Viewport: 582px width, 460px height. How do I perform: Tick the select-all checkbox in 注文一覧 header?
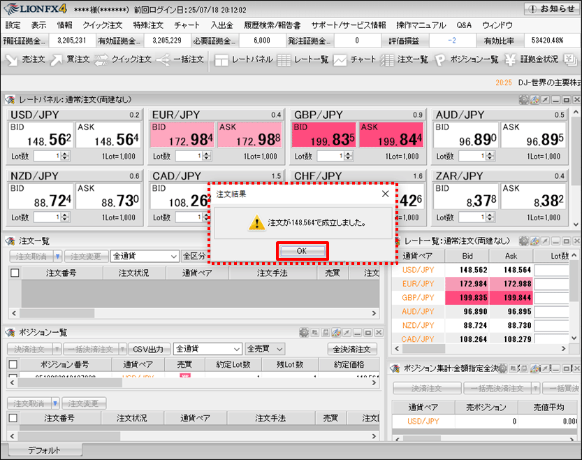[13, 273]
